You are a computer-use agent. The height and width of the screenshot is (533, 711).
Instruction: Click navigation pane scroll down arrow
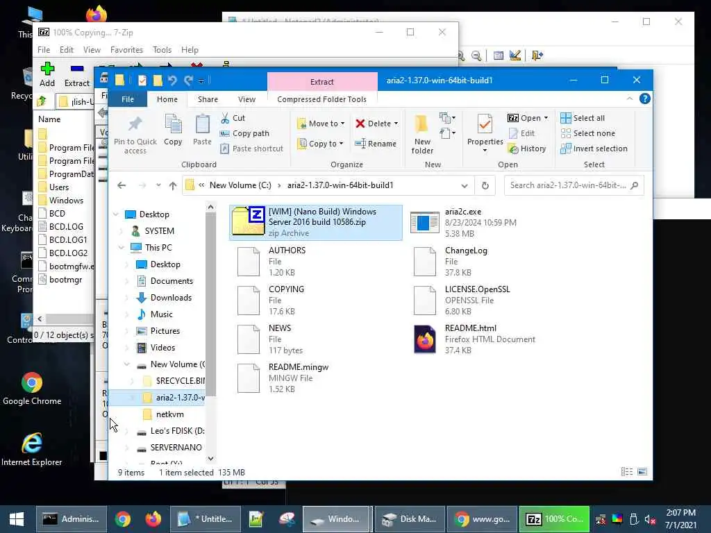point(210,458)
